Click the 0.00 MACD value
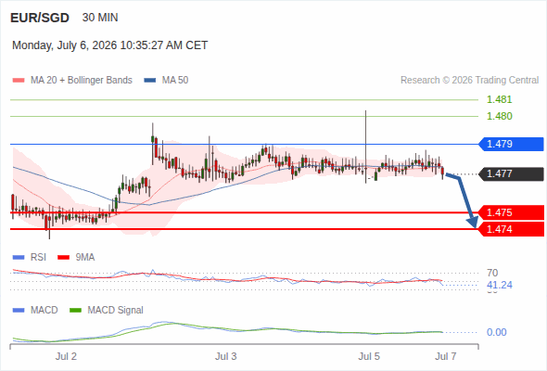 [x=497, y=332]
